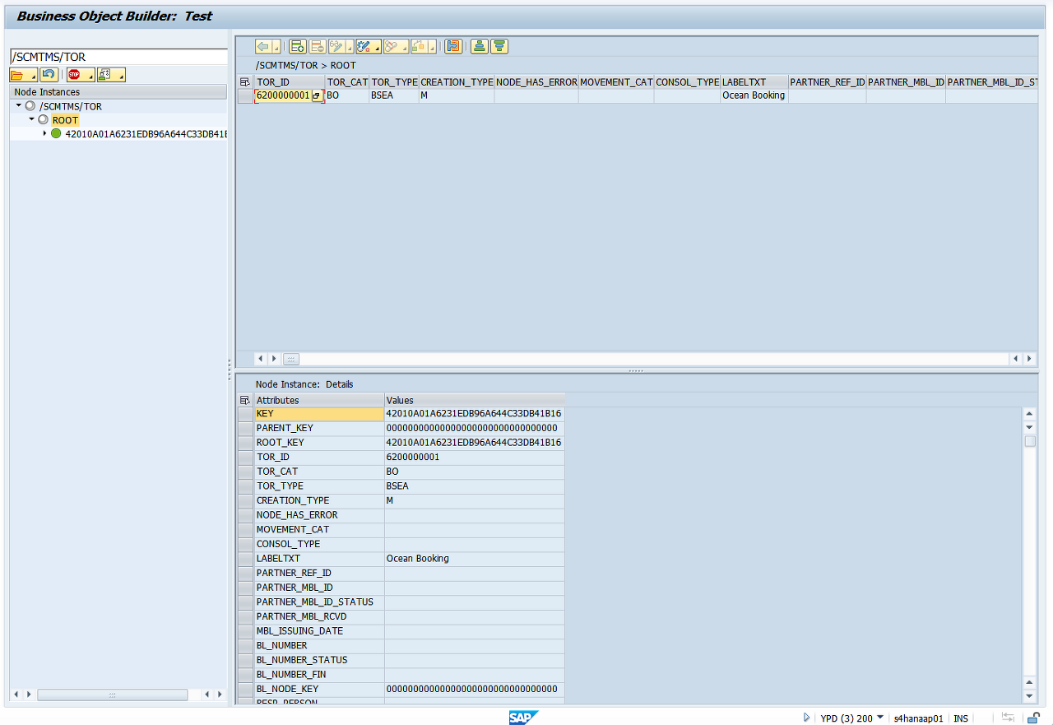Click the TOR_ID cell containing 6200000001
Screen dimensions: 1053x725
tap(283, 96)
